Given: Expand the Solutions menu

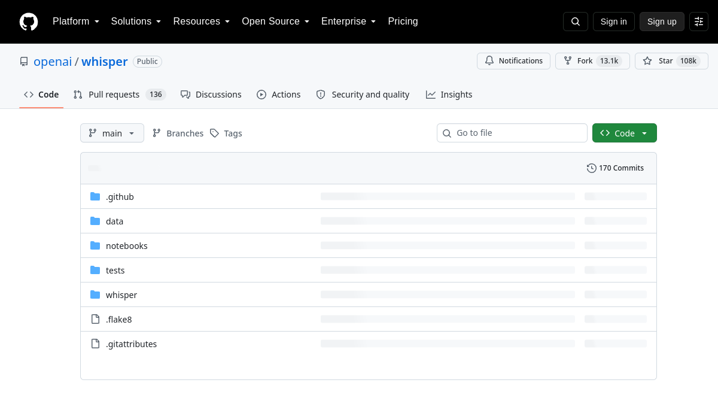Looking at the screenshot, I should point(136,22).
